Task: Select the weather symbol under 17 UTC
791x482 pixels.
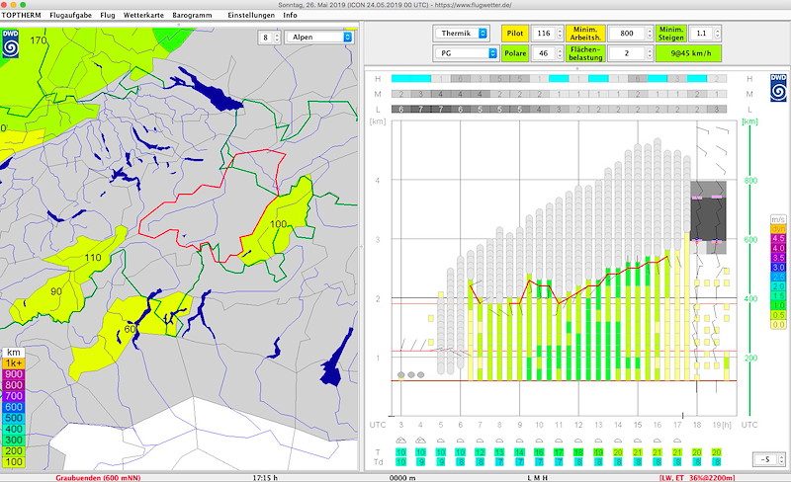Action: coord(677,441)
